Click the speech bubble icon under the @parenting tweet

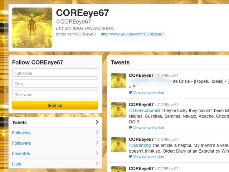coord(131,157)
